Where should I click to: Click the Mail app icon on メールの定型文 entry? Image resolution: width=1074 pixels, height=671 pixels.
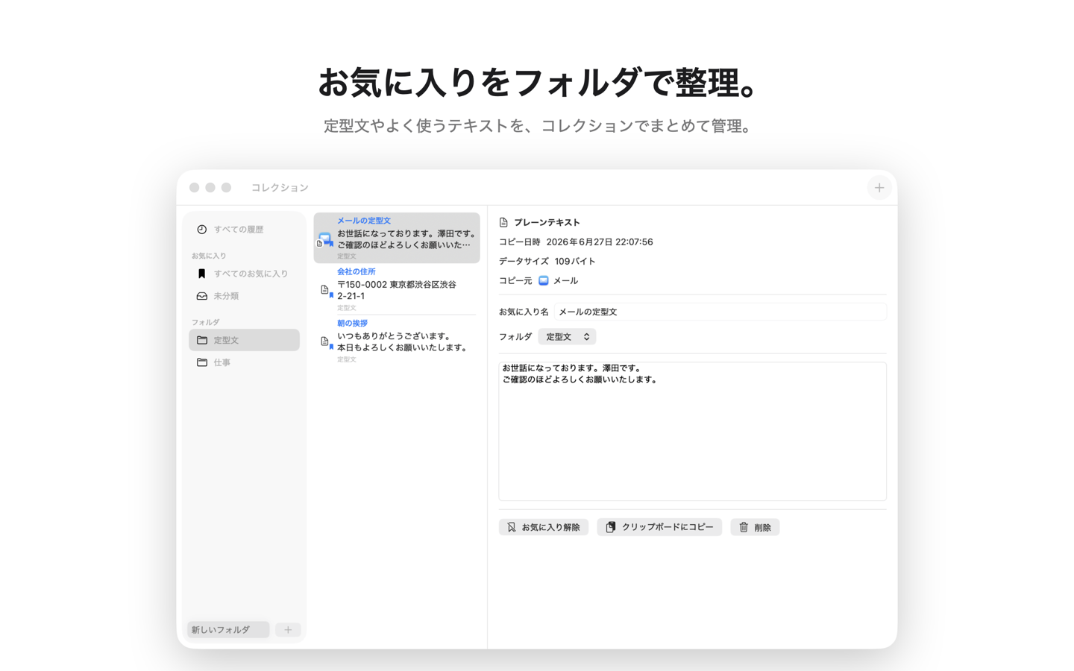coord(325,239)
